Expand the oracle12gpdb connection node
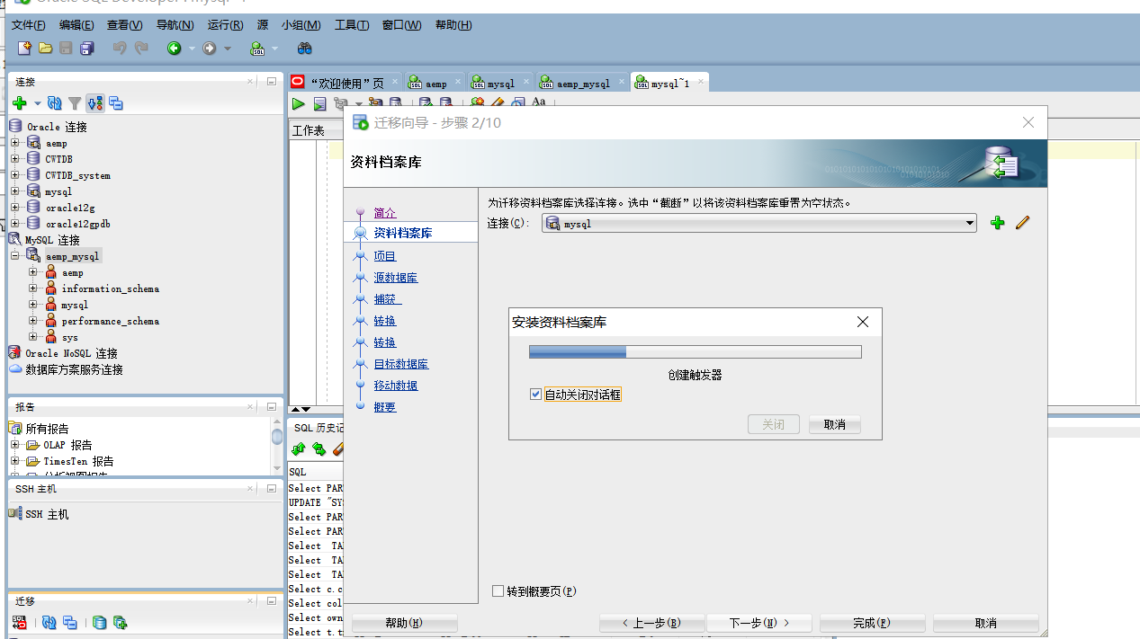 pyautogui.click(x=15, y=224)
